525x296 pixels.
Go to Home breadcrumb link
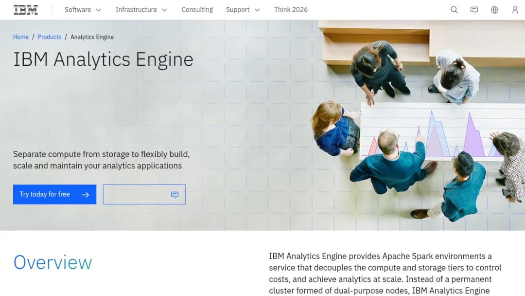[21, 37]
